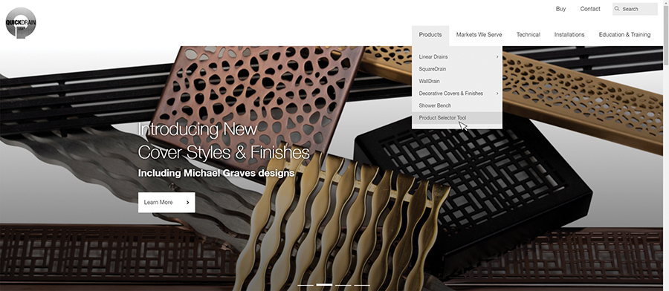Select WallDrain from Products dropdown
Viewport: 669px width, 291px height.
pyautogui.click(x=457, y=81)
